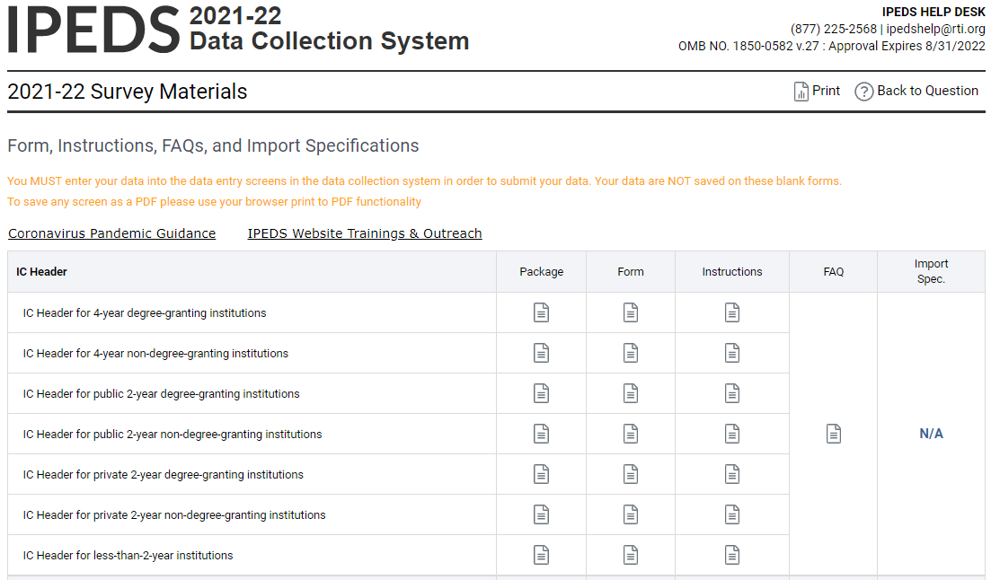Open Instructions for public 2-year non-degree-granting institutions
The image size is (991, 580).
pyautogui.click(x=732, y=434)
